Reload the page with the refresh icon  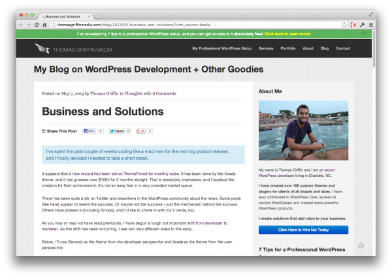click(x=37, y=25)
